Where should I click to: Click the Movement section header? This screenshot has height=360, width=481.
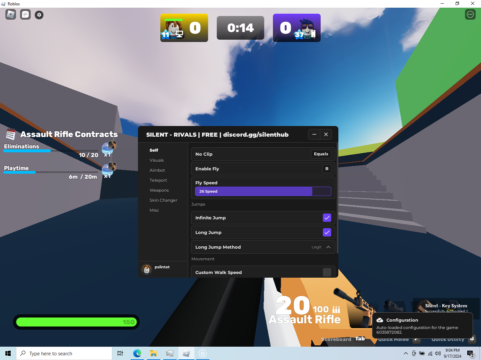coord(203,259)
